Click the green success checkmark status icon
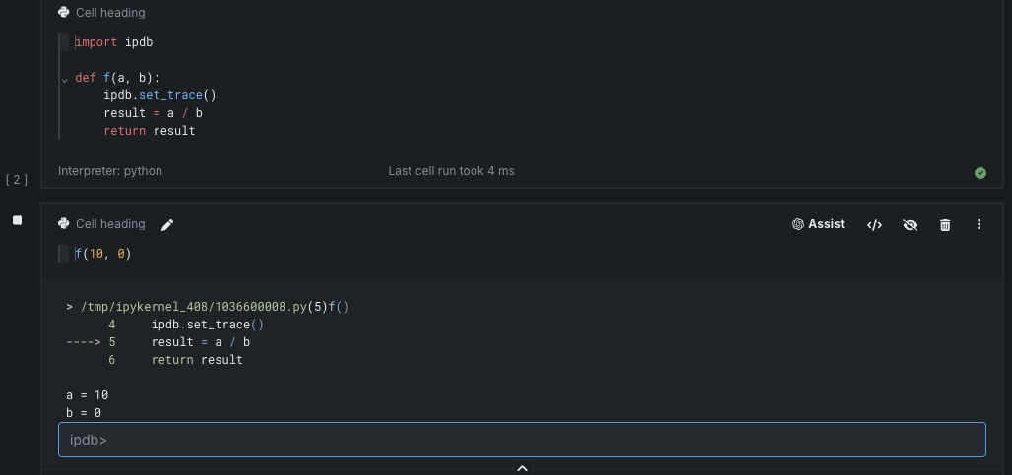Image resolution: width=1012 pixels, height=475 pixels. pos(980,172)
